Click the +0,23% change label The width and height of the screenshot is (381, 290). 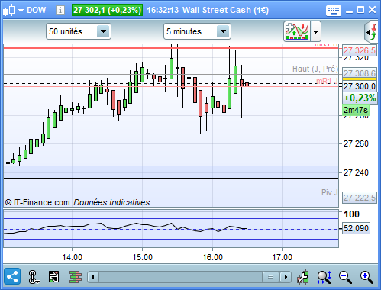tap(360, 98)
